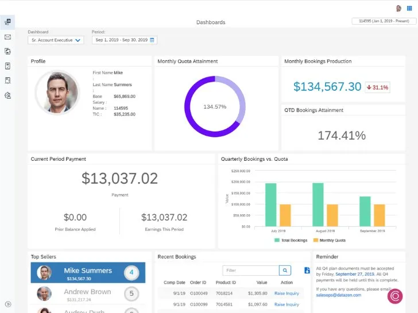Open the salesops@datazen.com email link
The width and height of the screenshot is (418, 313).
pyautogui.click(x=339, y=295)
